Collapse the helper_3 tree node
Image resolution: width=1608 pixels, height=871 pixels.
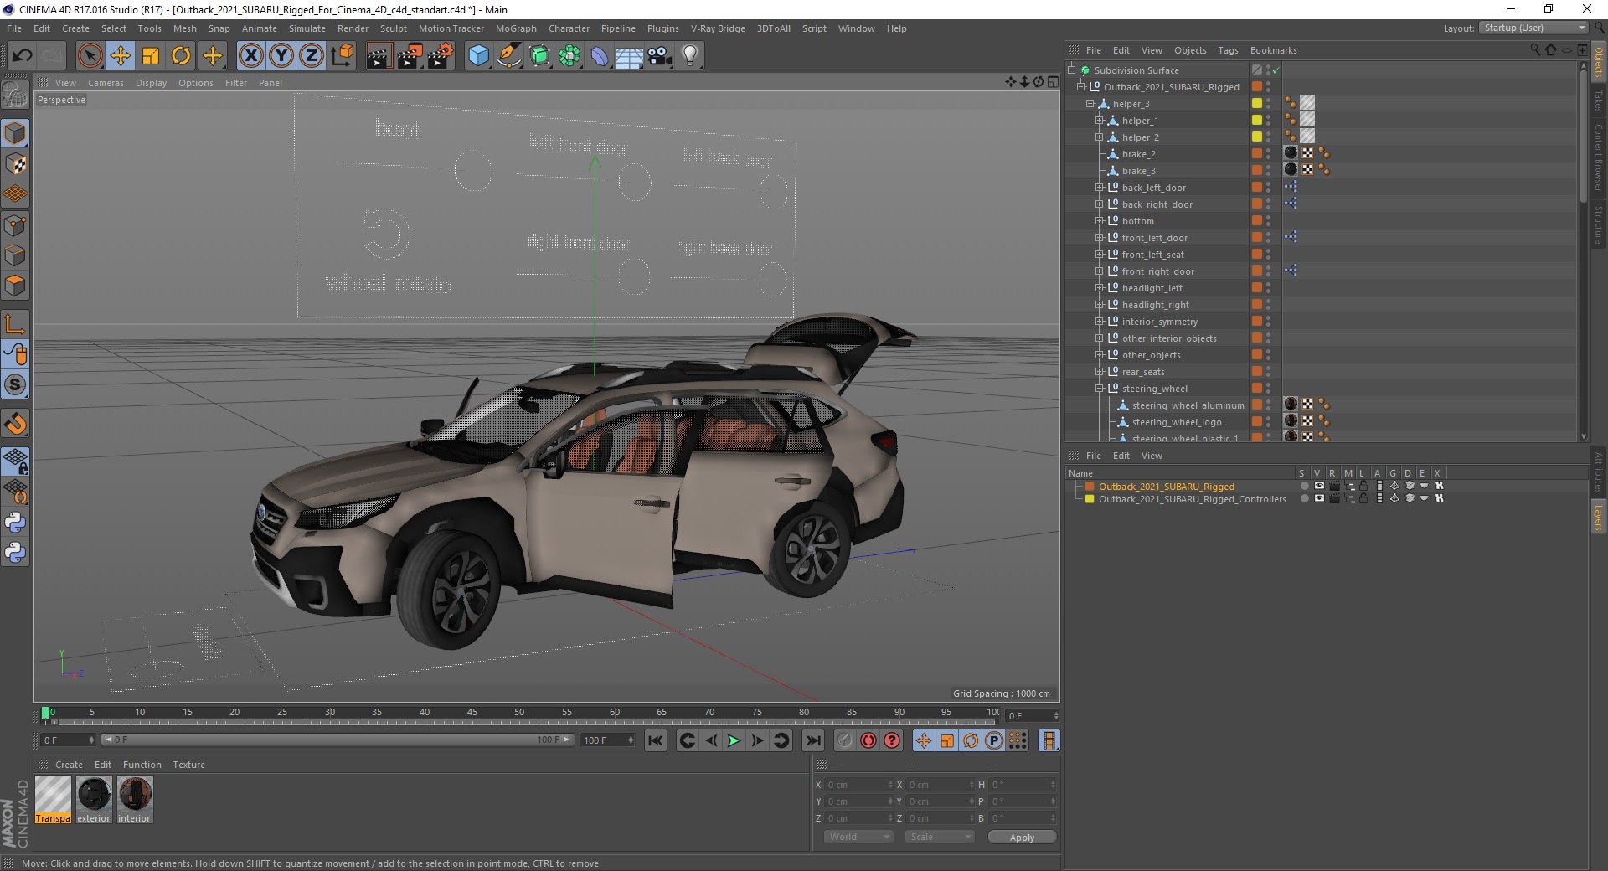[1090, 104]
